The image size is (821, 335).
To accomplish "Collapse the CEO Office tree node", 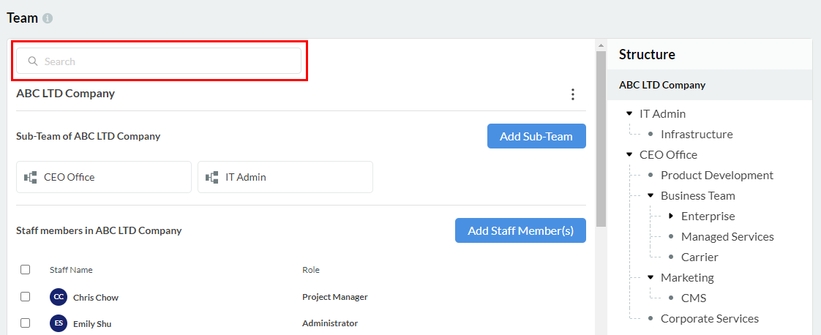I will (629, 155).
